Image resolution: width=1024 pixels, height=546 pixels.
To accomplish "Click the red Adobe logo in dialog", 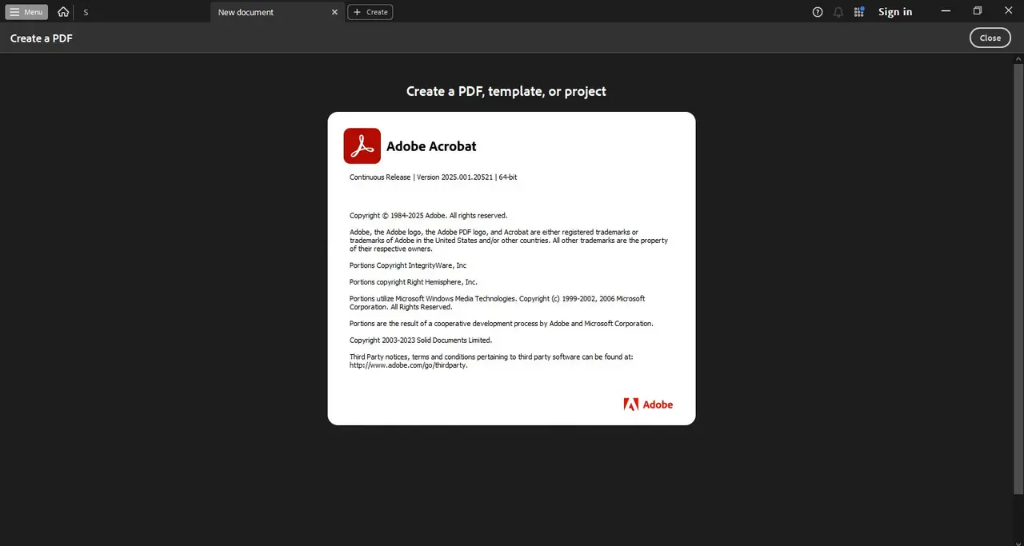I will [x=648, y=405].
